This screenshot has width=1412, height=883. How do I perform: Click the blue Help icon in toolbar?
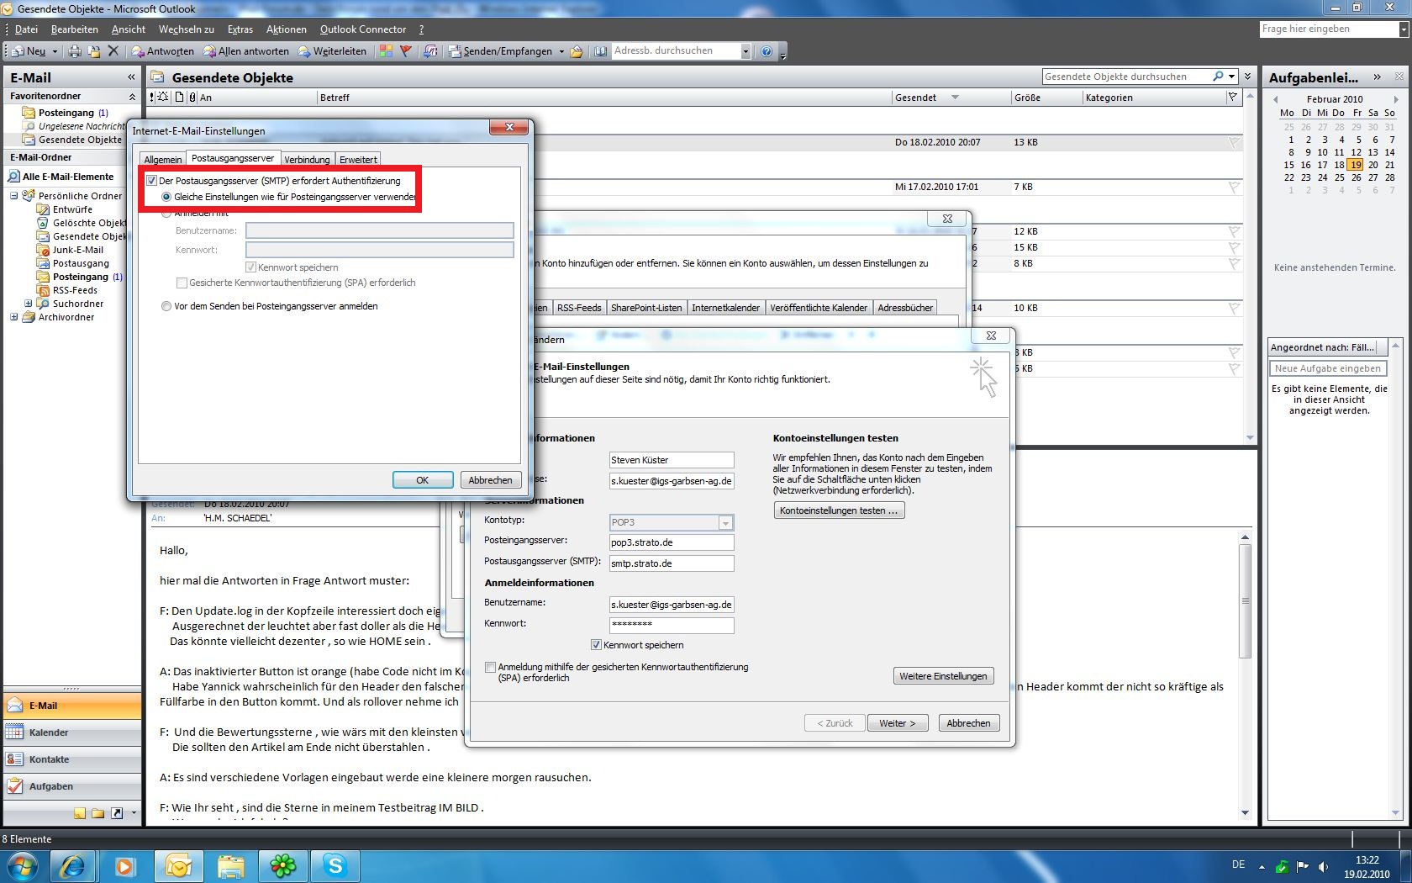pyautogui.click(x=767, y=51)
